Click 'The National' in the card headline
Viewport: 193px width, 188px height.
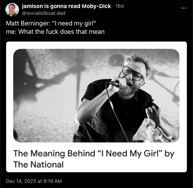pyautogui.click(x=38, y=164)
